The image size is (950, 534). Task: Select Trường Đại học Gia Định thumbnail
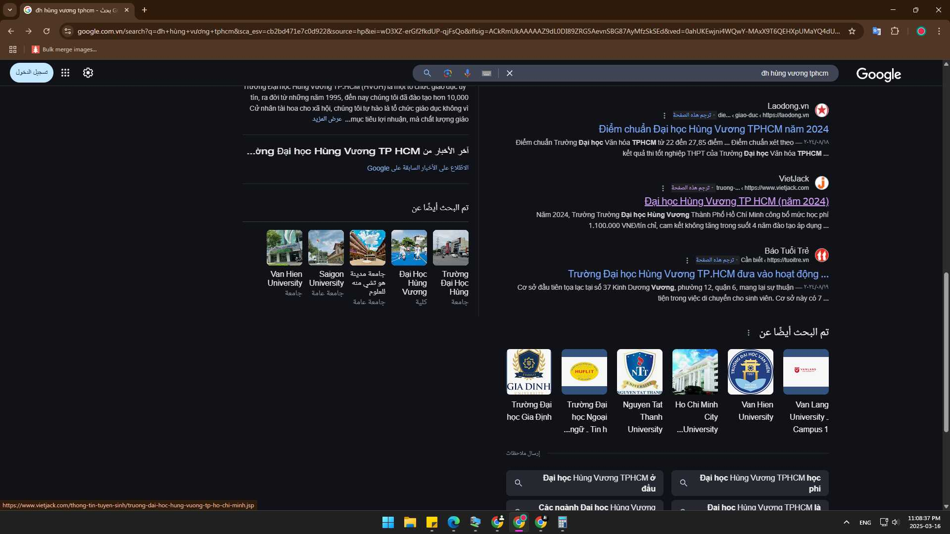pos(529,372)
